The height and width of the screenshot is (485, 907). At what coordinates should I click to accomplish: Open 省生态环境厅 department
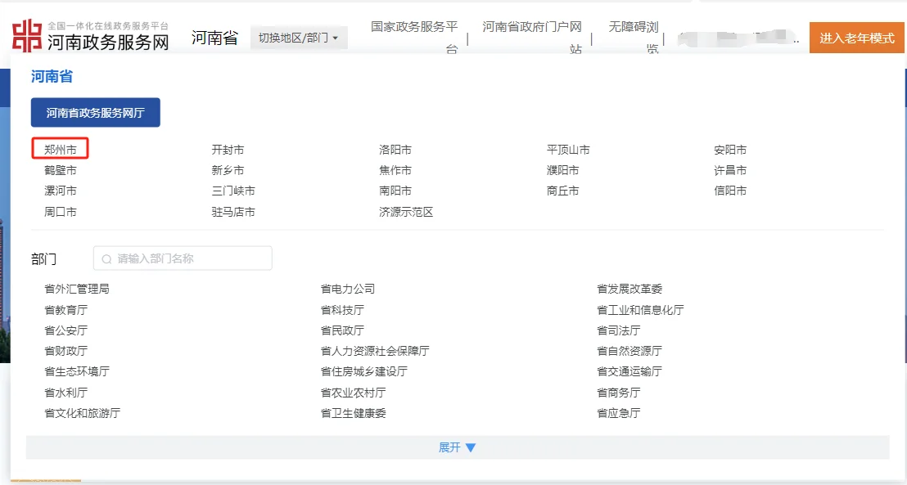(76, 371)
